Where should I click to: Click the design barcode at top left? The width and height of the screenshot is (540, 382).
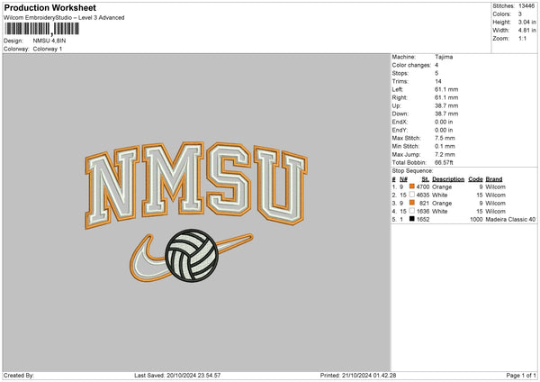(42, 29)
